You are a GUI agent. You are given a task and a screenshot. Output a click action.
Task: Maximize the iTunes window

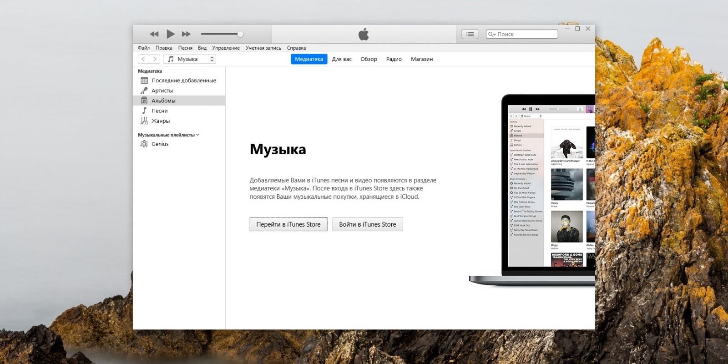(577, 29)
